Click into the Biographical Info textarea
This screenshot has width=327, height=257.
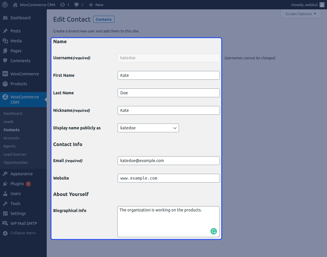(x=168, y=222)
